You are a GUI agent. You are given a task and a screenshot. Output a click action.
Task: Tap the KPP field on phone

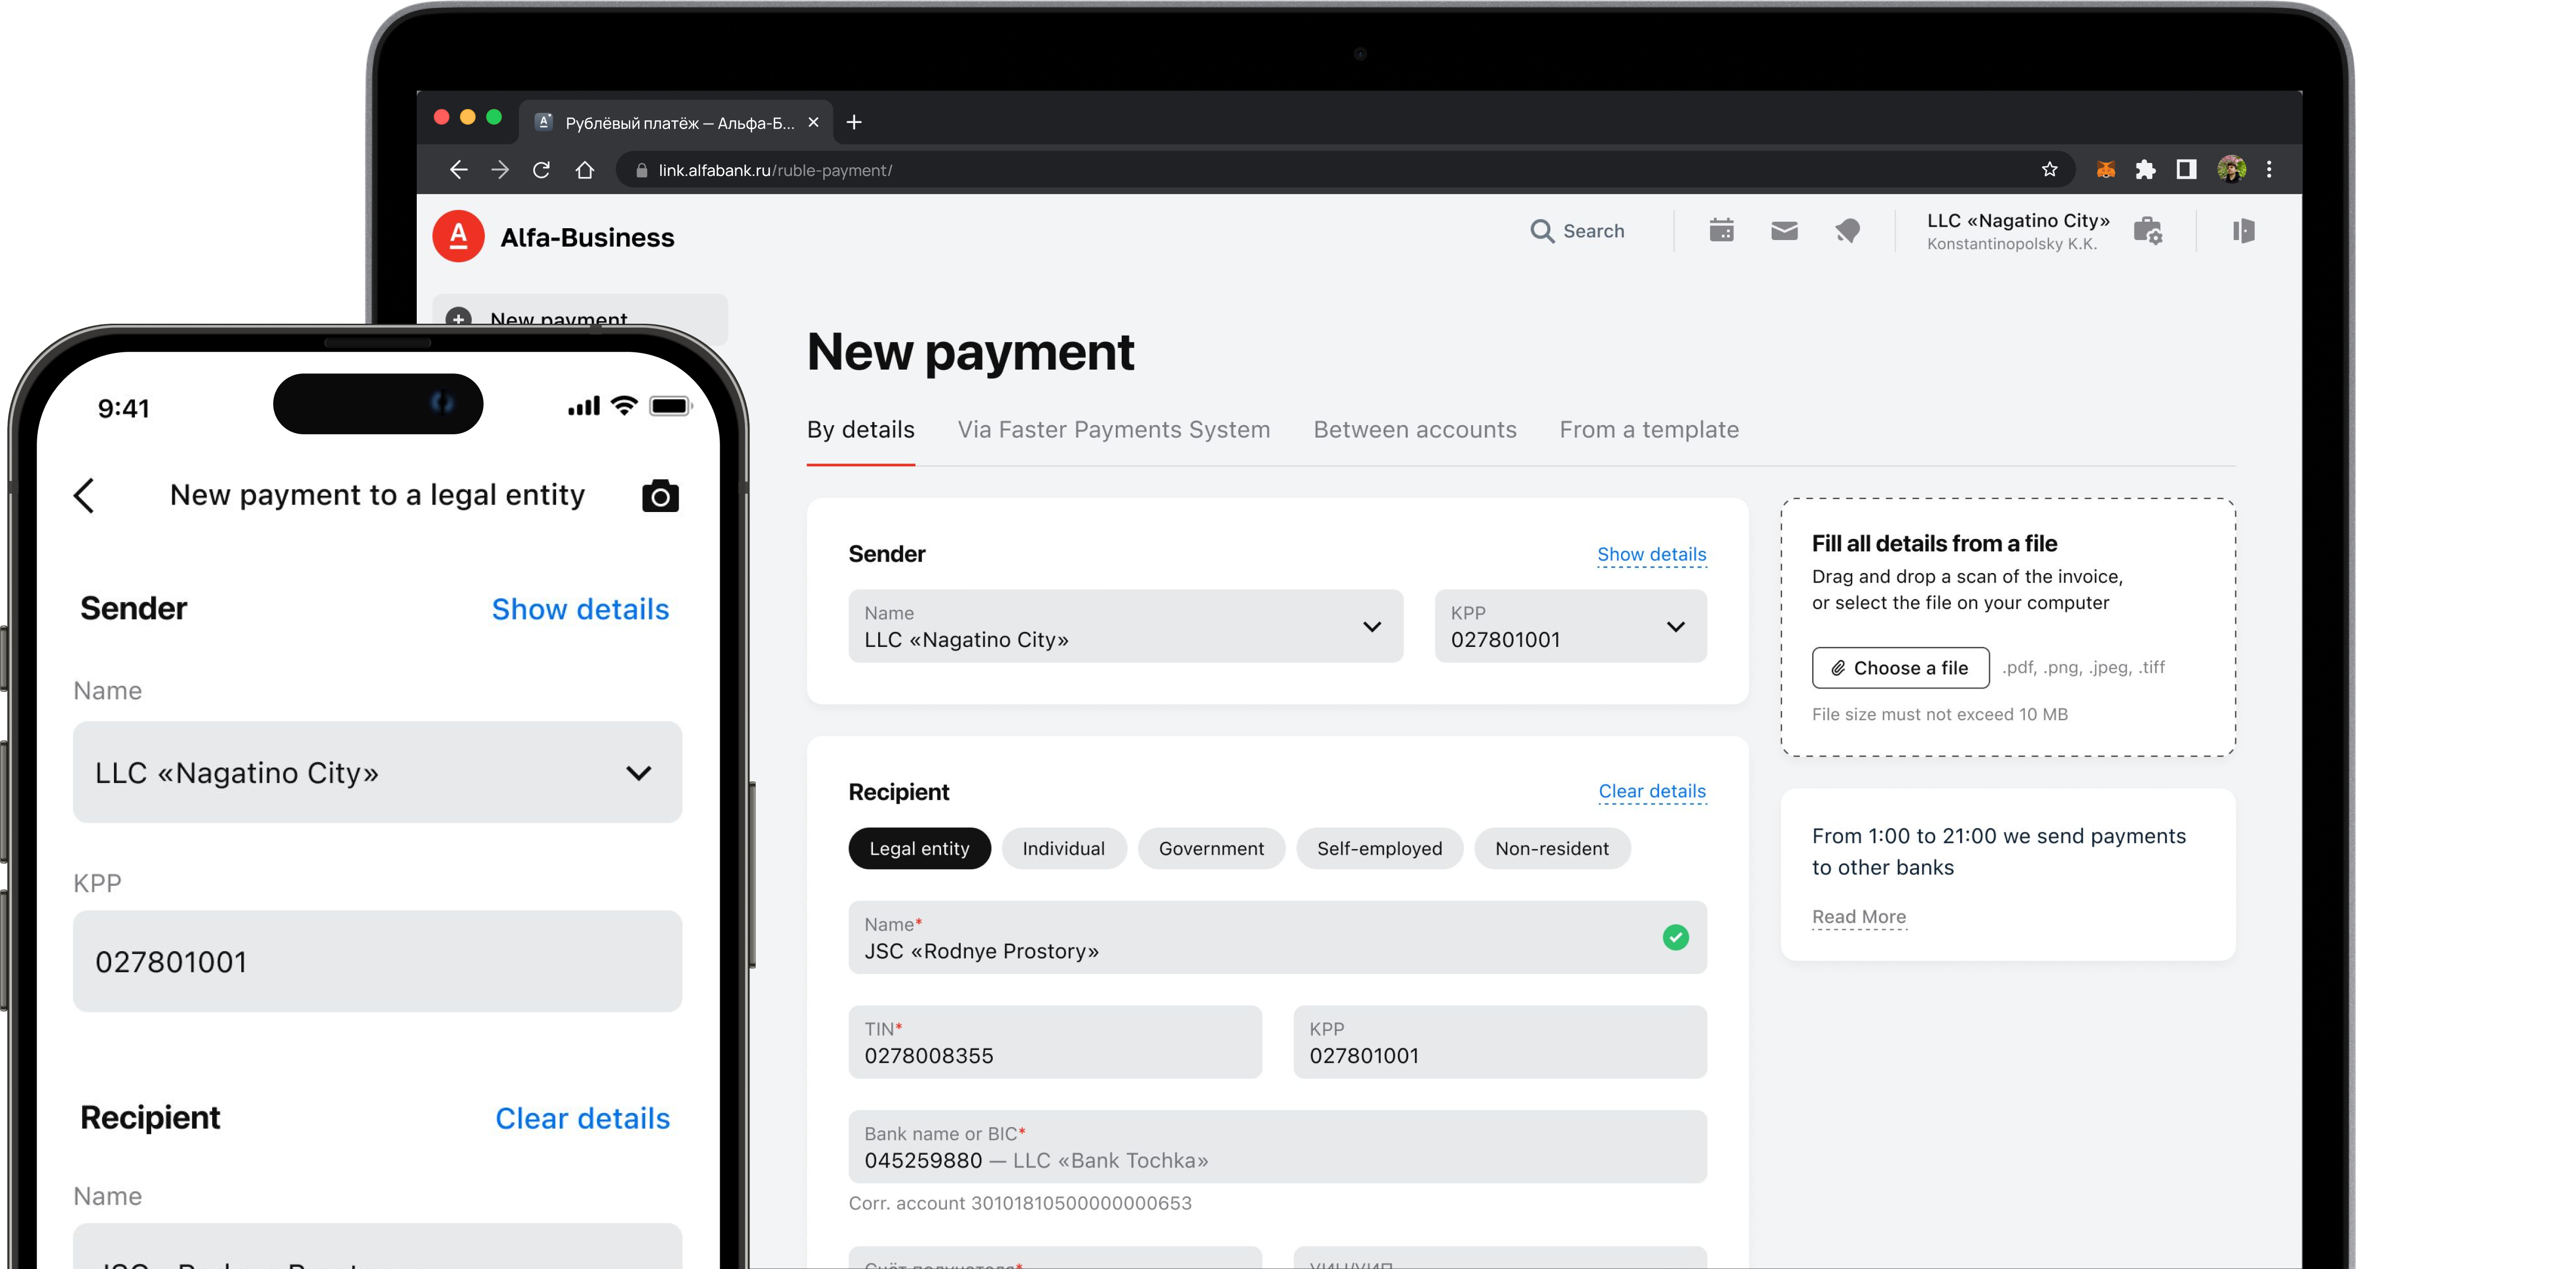point(377,961)
